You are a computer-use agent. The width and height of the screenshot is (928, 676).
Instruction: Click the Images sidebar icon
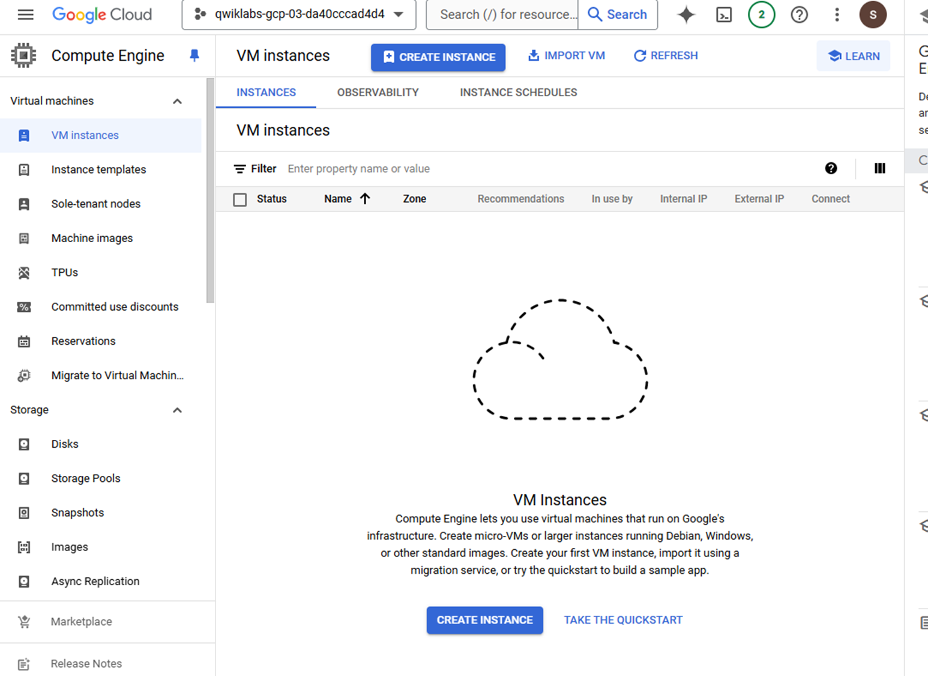pos(24,547)
